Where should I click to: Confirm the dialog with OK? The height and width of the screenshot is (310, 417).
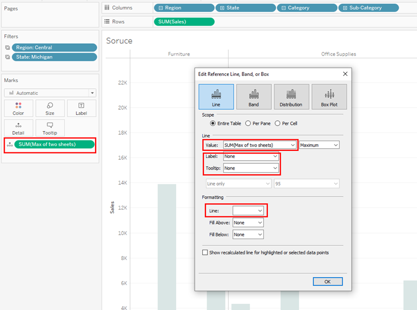coord(328,281)
